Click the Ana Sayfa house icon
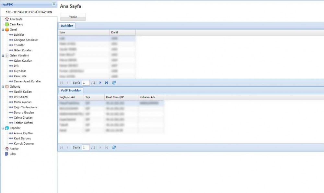Viewport: 324px width, 193px height. [7, 19]
